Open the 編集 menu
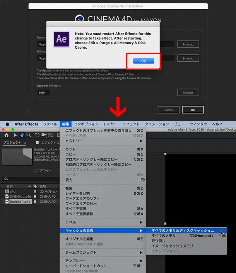The height and width of the screenshot is (273, 236). tap(66, 124)
